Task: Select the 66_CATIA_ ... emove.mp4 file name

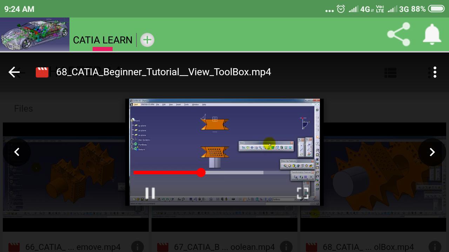Action: [x=73, y=247]
